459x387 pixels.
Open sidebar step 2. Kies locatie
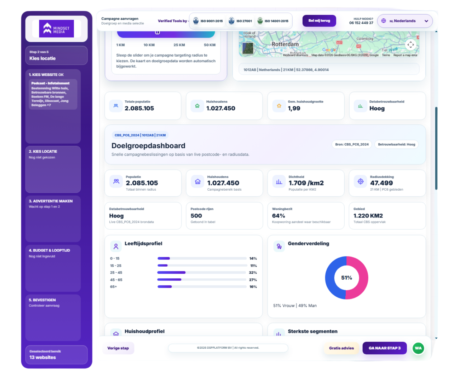[x=53, y=169]
